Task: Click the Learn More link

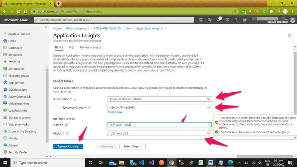Action: coord(167,71)
